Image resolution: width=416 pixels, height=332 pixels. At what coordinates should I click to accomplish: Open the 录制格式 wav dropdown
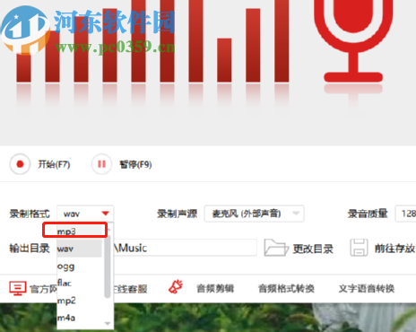coord(85,214)
